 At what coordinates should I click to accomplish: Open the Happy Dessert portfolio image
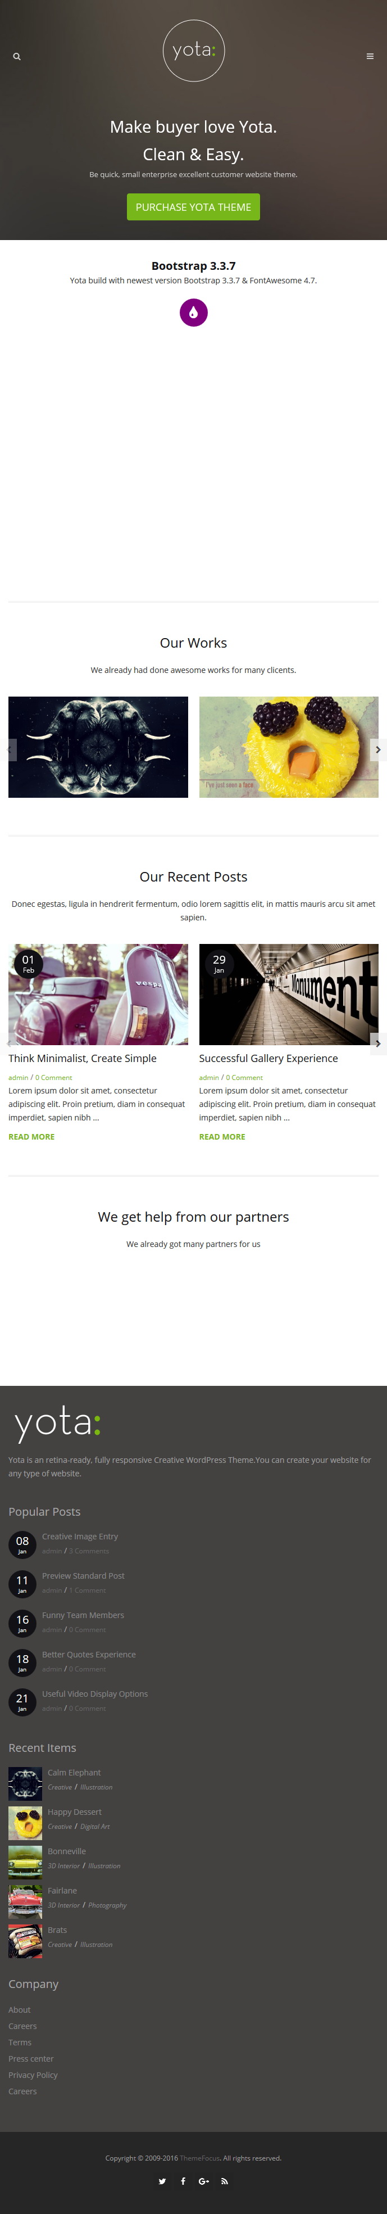pos(288,747)
